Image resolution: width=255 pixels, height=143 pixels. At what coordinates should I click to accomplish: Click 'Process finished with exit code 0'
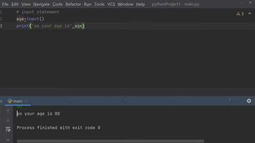59,128
